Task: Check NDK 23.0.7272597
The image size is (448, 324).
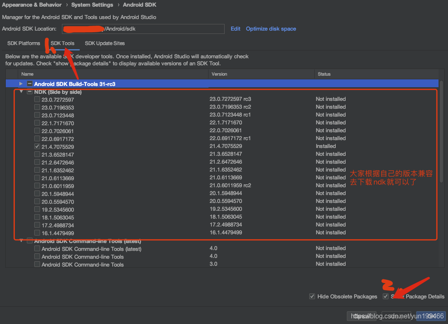Action: coord(37,99)
